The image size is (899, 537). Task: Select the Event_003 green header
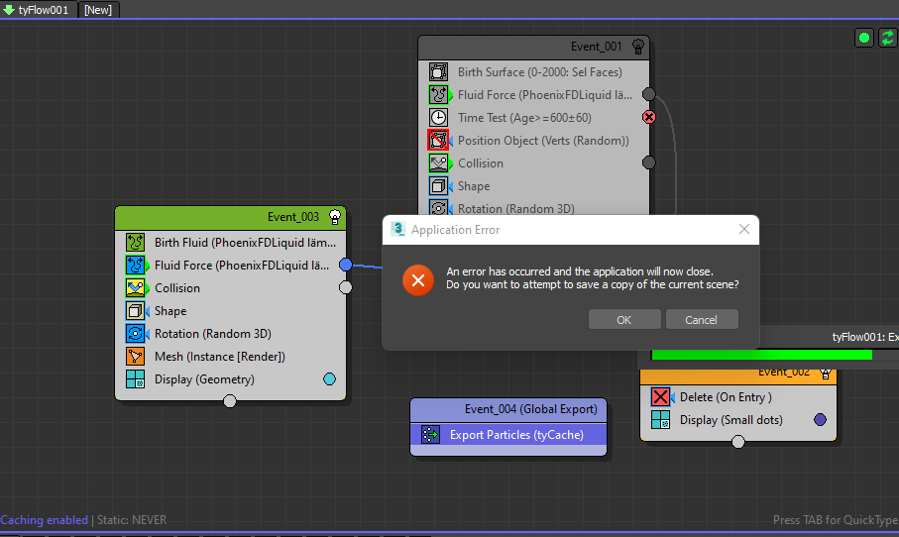(231, 217)
